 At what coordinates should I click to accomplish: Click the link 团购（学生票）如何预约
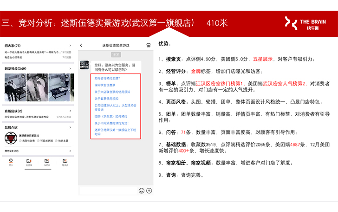point(111,116)
